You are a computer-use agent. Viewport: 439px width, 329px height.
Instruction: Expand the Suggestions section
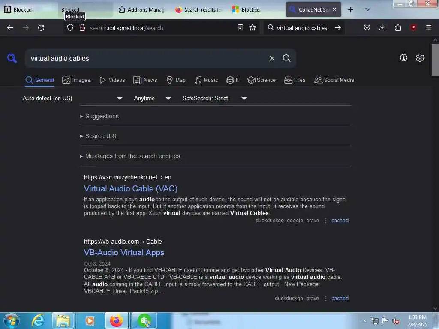click(99, 116)
